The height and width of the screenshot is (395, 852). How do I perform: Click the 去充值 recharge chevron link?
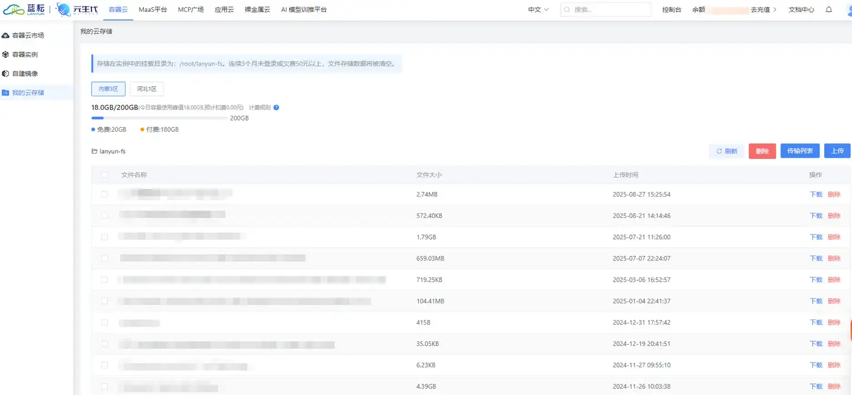[764, 10]
